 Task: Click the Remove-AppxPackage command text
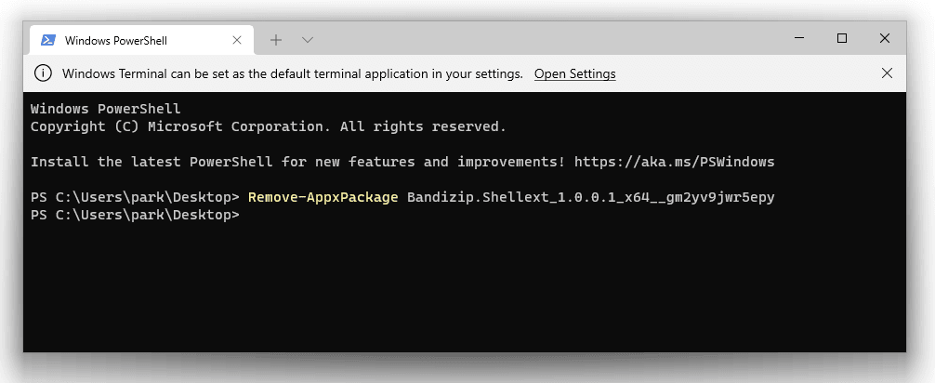coord(323,197)
